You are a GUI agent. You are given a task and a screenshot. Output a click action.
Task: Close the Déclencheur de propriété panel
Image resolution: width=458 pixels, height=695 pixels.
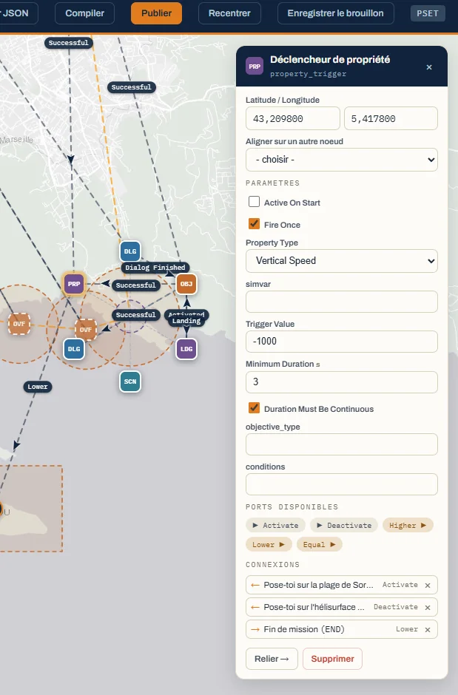pyautogui.click(x=428, y=67)
